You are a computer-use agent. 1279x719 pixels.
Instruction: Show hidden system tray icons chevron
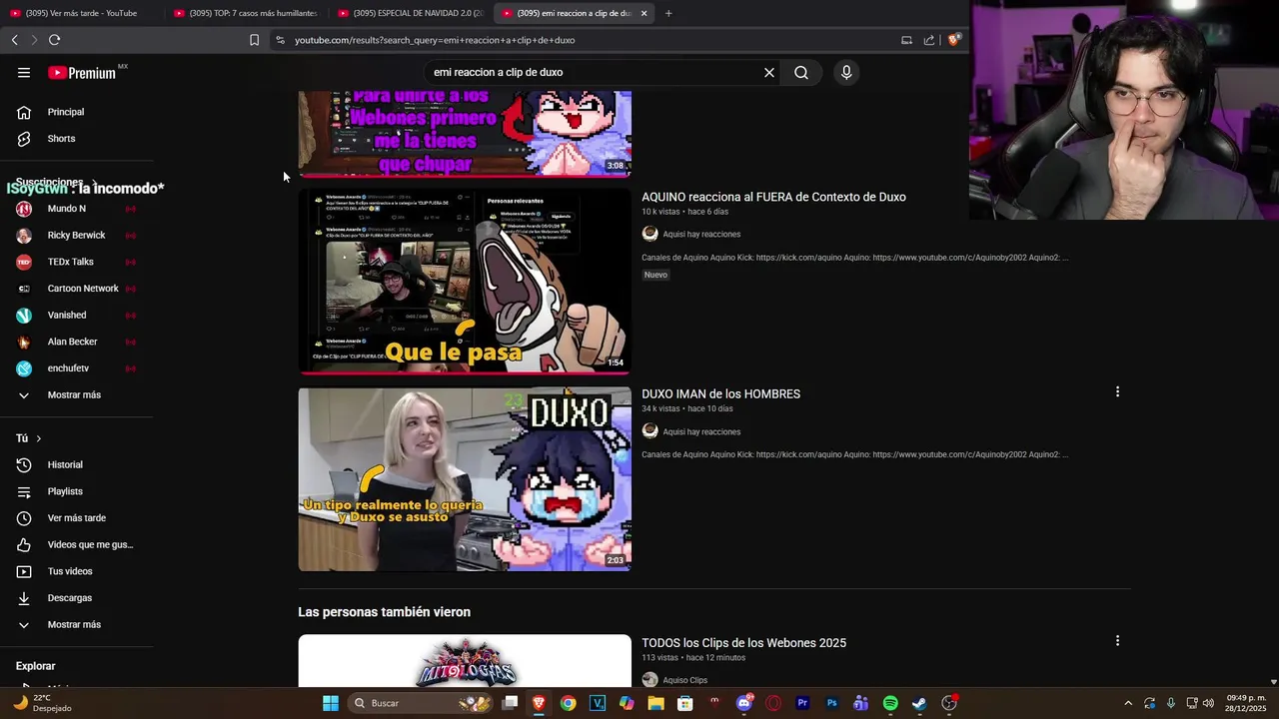point(1128,703)
